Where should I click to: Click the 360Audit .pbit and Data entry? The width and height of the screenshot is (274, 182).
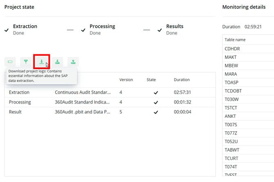pyautogui.click(x=83, y=112)
